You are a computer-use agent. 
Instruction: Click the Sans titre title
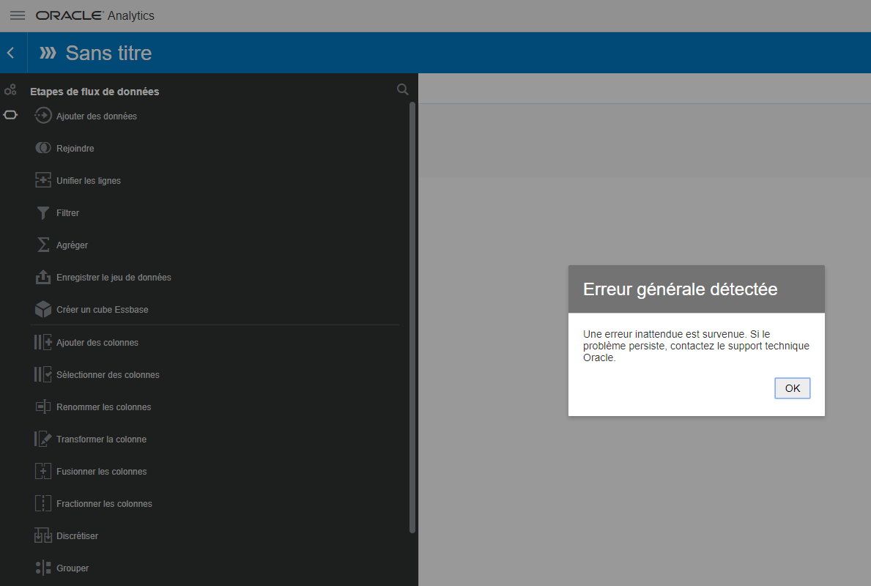tap(109, 53)
